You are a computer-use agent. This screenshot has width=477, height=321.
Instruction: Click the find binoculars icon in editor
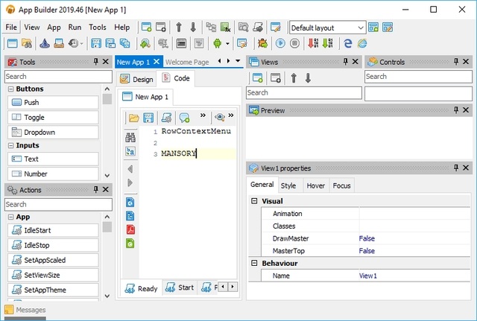(x=130, y=137)
